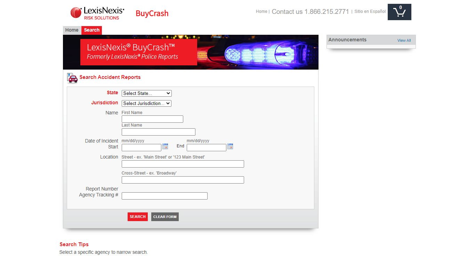Image resolution: width=475 pixels, height=267 pixels.
Task: Expand the Select State dropdown
Action: click(x=146, y=93)
